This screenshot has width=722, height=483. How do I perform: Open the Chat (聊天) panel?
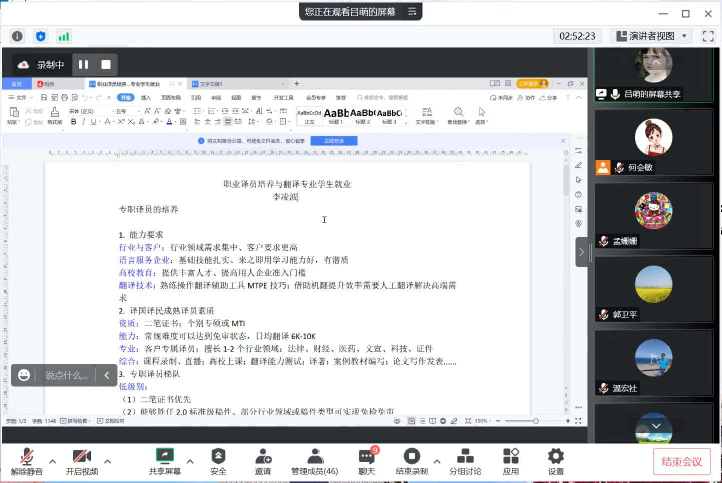tap(367, 461)
